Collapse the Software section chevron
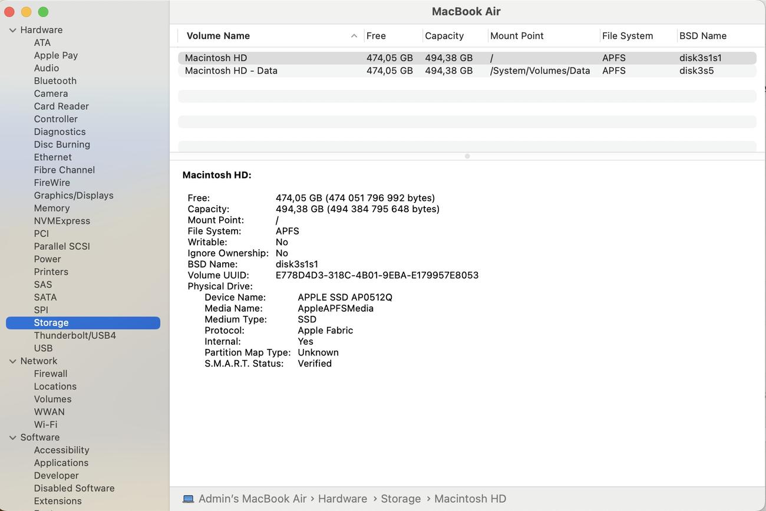 (13, 437)
